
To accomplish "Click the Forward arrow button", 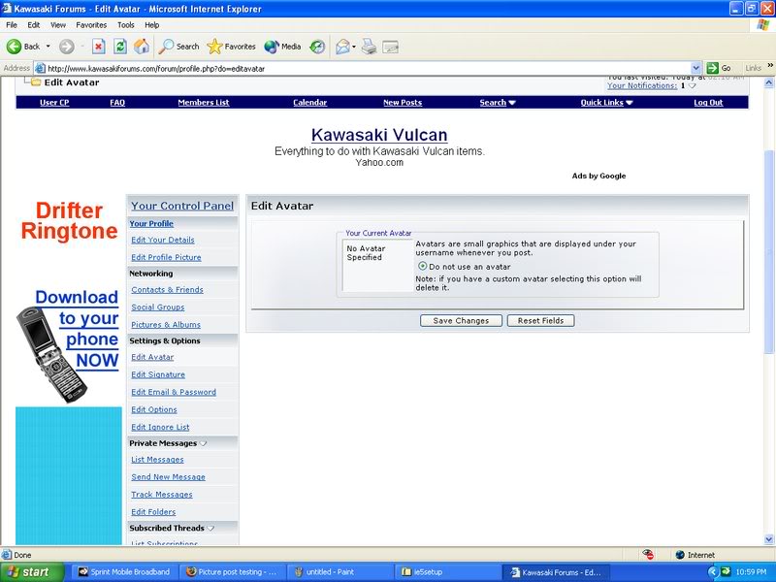I will point(66,47).
